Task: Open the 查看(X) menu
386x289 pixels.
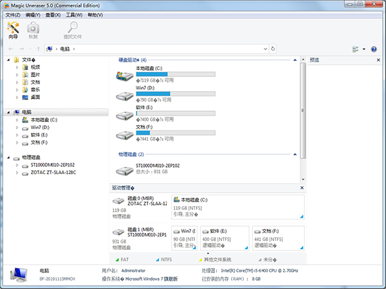Action: [x=53, y=15]
